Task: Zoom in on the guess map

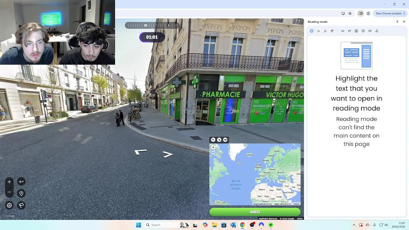Action: coord(213,148)
